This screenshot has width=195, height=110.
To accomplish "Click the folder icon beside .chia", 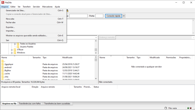I will (x=2, y=77).
